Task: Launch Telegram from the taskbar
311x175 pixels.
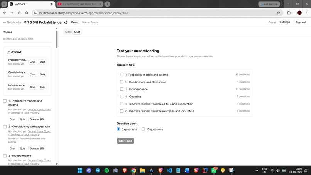Action: click(x=98, y=170)
